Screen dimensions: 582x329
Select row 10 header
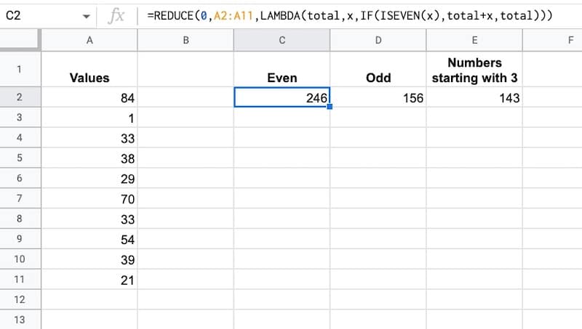20,259
